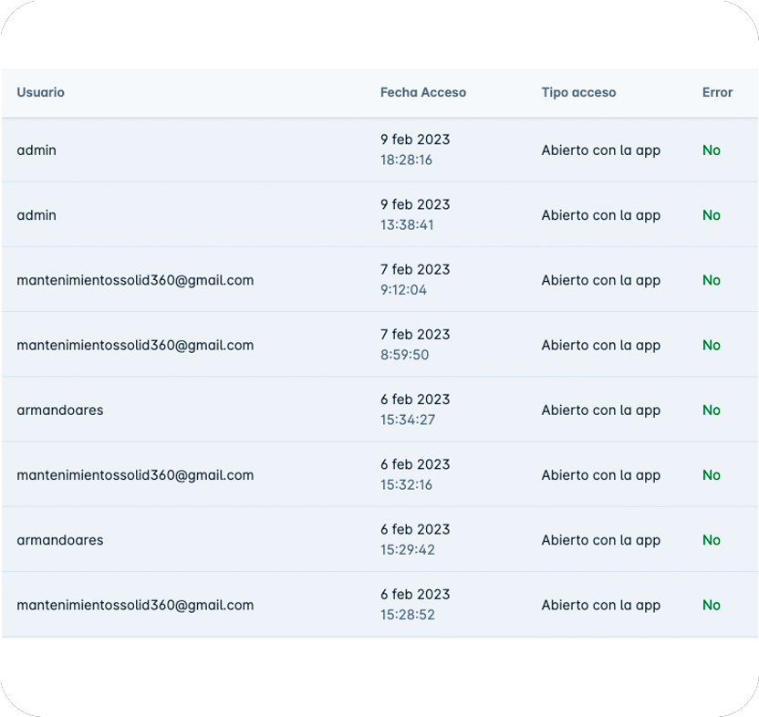Screen dimensions: 759x717
Task: Select the error status No in the 8:59:50 row
Action: (x=712, y=345)
